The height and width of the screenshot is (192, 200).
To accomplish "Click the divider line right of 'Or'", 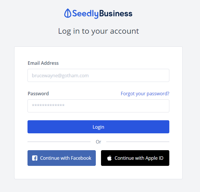I will (x=138, y=142).
